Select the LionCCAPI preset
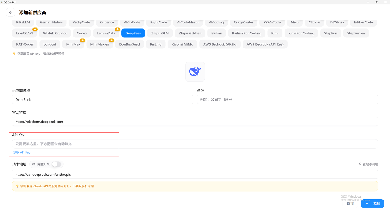 pos(24,33)
